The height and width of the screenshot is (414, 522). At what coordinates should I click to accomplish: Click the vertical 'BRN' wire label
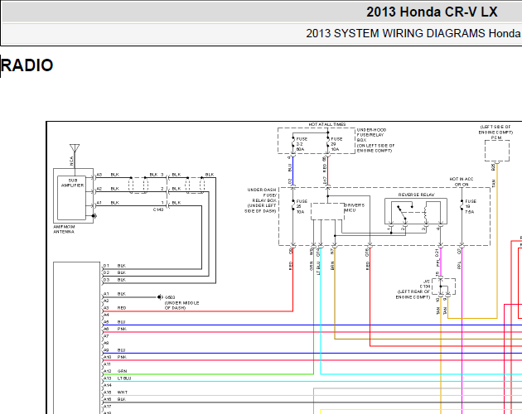coord(332,266)
